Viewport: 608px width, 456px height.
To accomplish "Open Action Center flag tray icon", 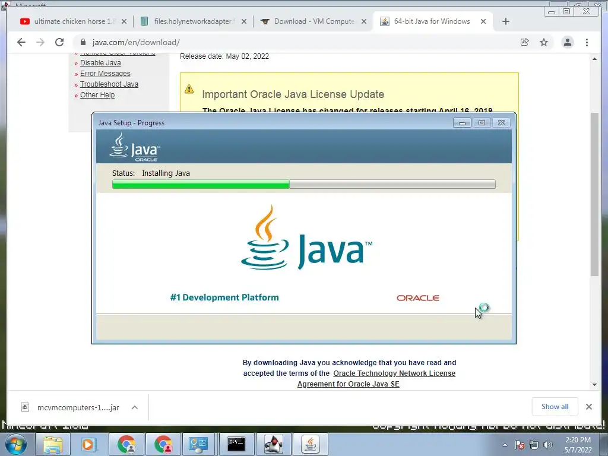I will point(519,445).
